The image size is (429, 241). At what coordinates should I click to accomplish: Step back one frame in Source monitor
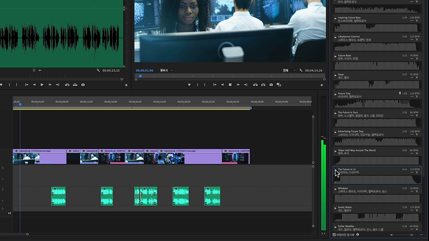(34, 85)
